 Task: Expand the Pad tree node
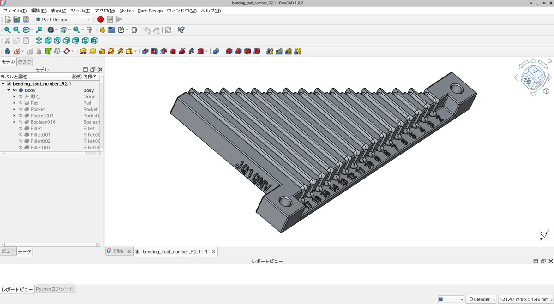14,103
